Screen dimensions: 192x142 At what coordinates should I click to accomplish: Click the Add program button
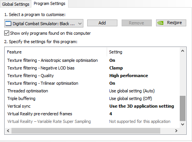(102, 23)
